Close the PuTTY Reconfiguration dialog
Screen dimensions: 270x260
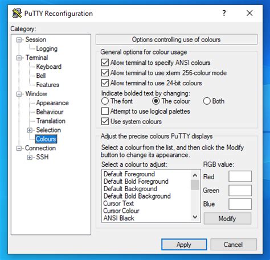[249, 13]
